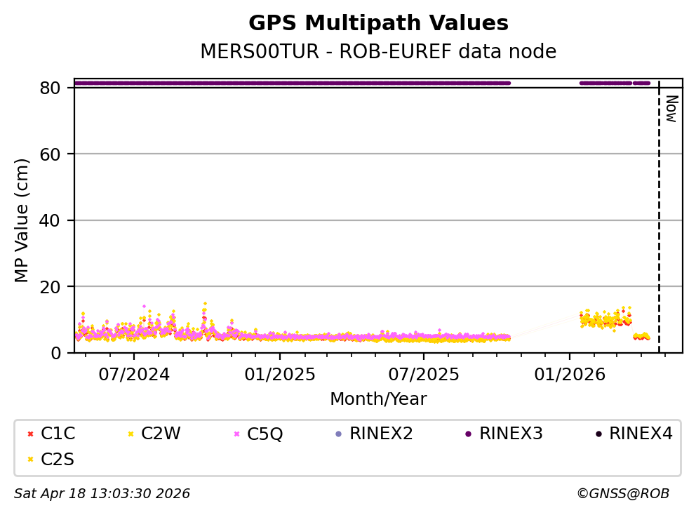
Task: Click the 01/2026 x-axis tick label
Action: [x=568, y=374]
